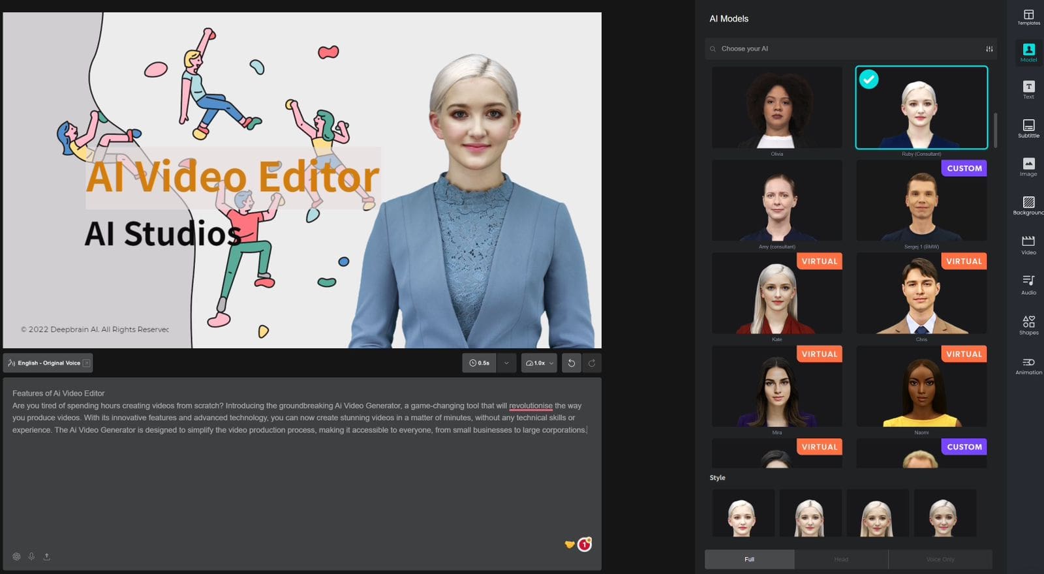1044x574 pixels.
Task: Expand the 0.5s pause duration dropdown arrow
Action: click(506, 363)
